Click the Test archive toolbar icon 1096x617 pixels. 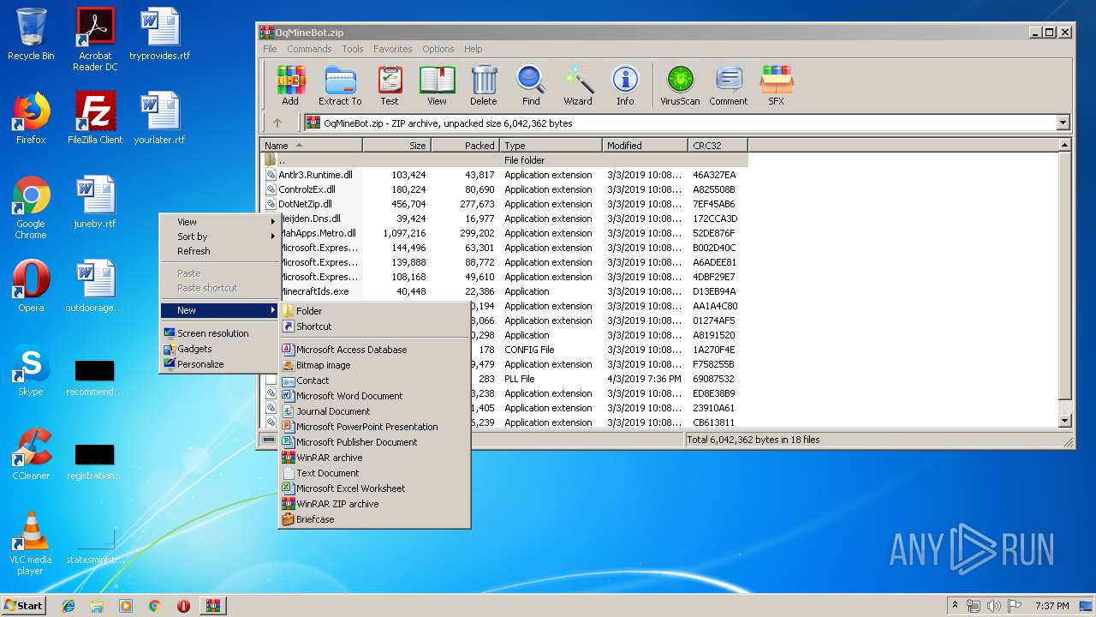click(390, 86)
